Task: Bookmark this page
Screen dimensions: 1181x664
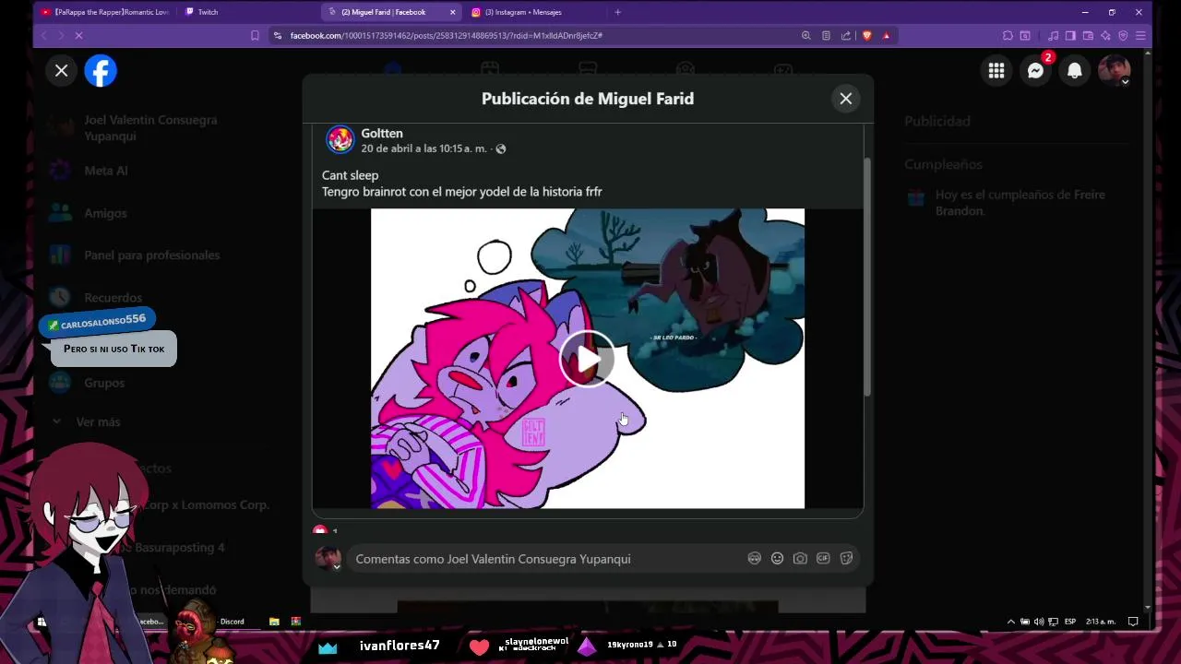Action: click(255, 35)
